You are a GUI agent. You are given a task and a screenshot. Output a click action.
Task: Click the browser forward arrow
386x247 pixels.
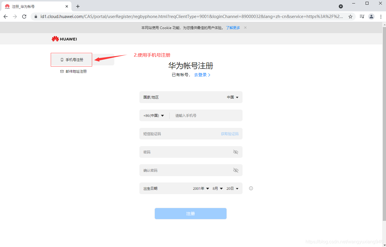point(15,17)
